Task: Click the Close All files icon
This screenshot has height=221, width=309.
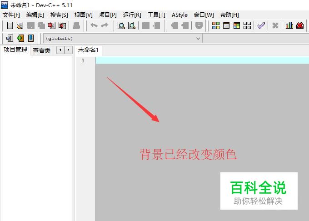Action: click(x=62, y=25)
